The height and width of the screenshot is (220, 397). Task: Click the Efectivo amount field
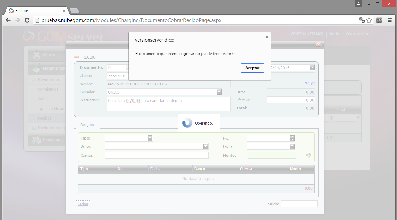[x=291, y=100]
